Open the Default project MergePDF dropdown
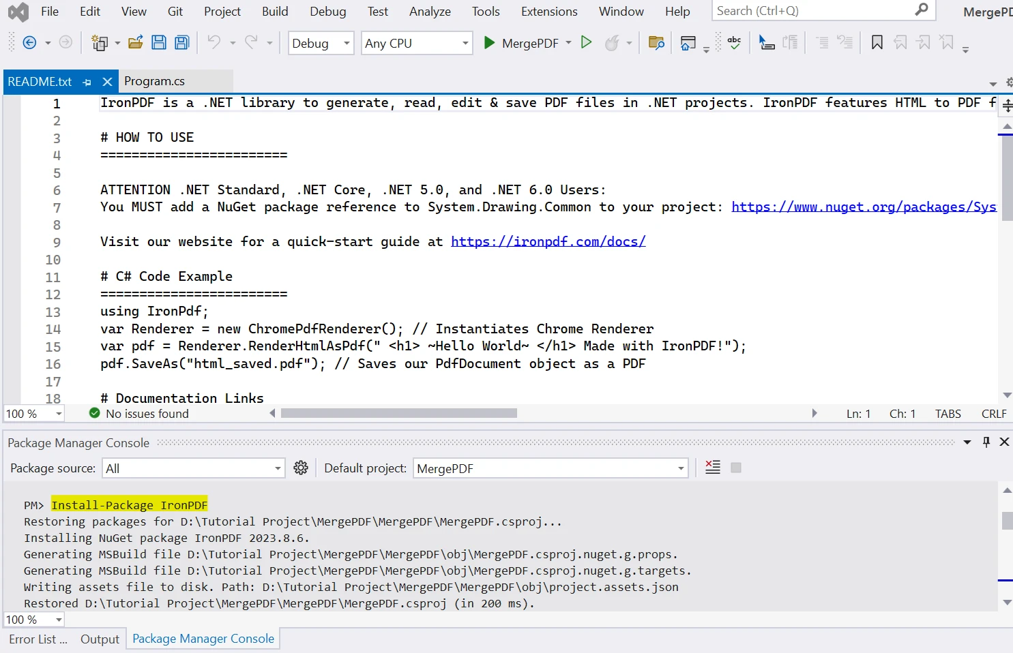 pos(550,468)
